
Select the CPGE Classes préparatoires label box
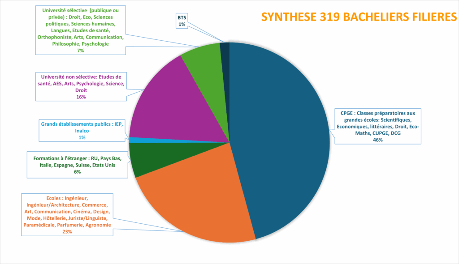coord(379,126)
